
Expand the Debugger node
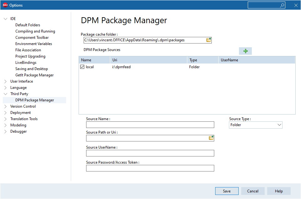pyautogui.click(x=5, y=131)
